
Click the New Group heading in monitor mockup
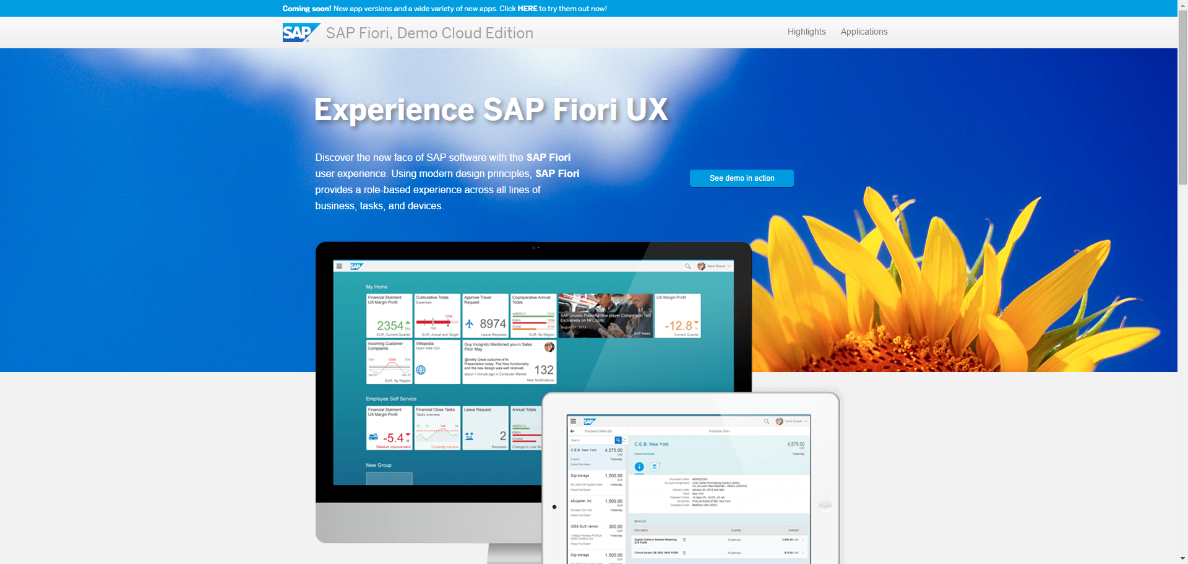tap(379, 465)
